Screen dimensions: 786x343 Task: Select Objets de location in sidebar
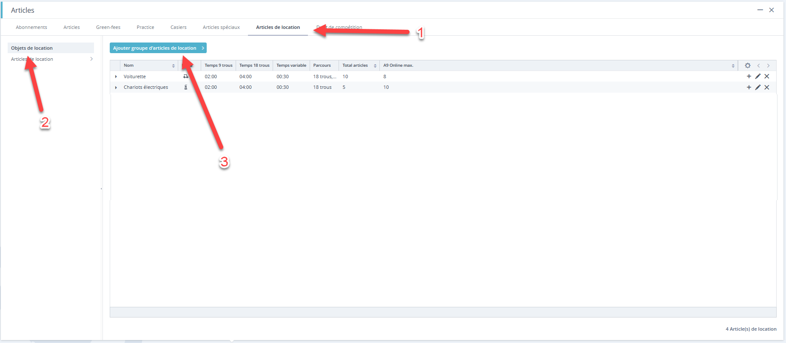(x=51, y=48)
